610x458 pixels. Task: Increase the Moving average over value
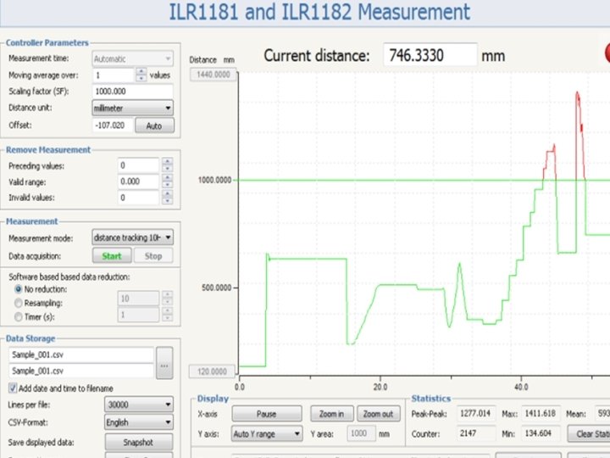[141, 71]
